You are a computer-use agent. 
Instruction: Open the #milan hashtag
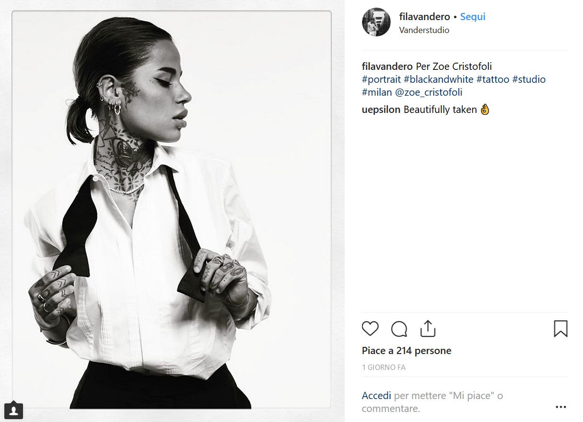pyautogui.click(x=377, y=92)
